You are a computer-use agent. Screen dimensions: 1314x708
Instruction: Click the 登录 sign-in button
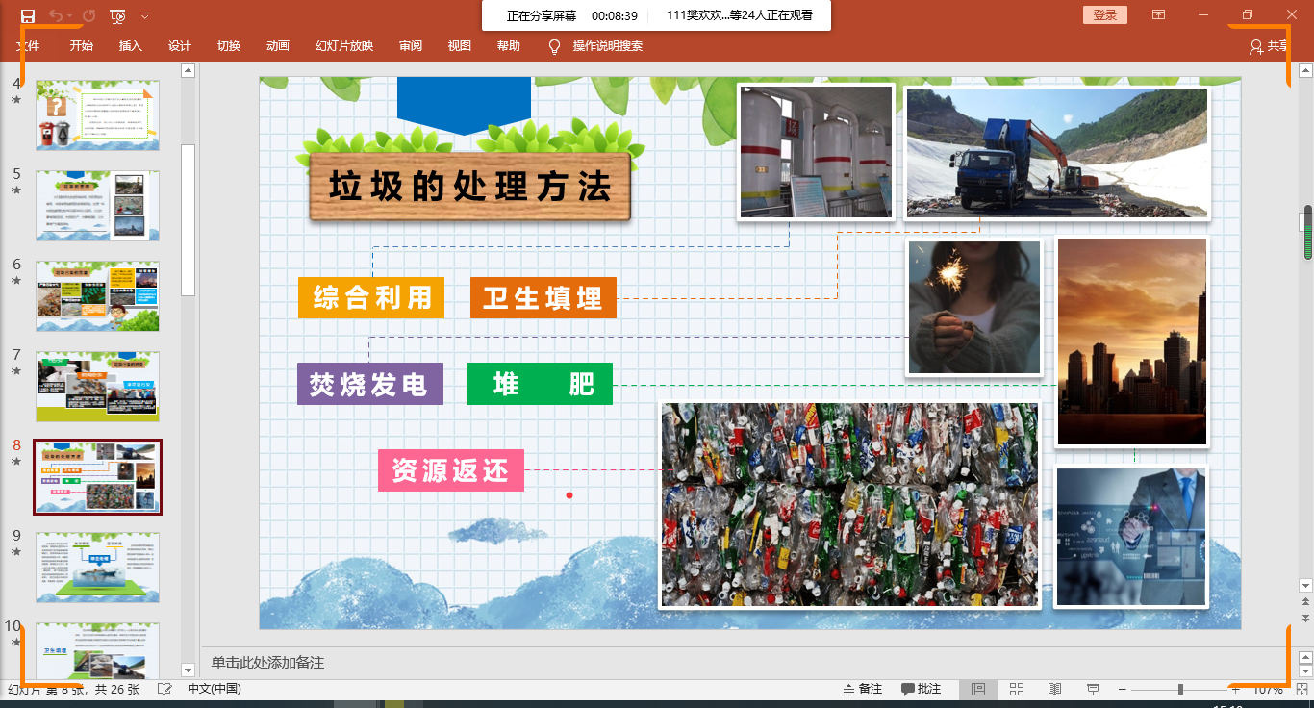1105,15
